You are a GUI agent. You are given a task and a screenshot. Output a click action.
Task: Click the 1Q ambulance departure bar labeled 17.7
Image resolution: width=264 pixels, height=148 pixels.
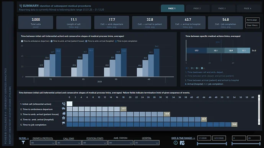click(41, 72)
